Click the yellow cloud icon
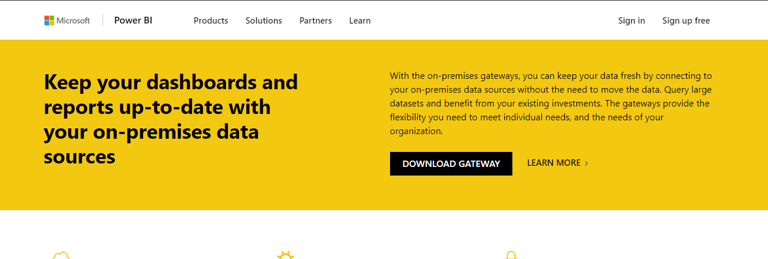The width and height of the screenshot is (768, 259). pyautogui.click(x=61, y=256)
